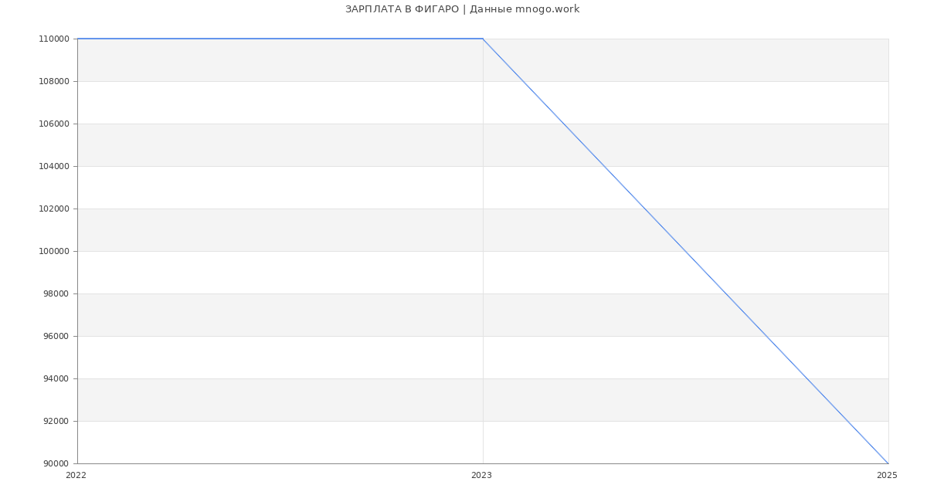Select the 106000 y-axis label

pyautogui.click(x=54, y=124)
